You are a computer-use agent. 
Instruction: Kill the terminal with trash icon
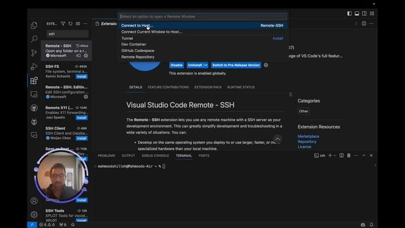tap(349, 155)
